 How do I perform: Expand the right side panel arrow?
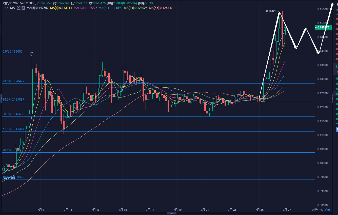(332, 98)
